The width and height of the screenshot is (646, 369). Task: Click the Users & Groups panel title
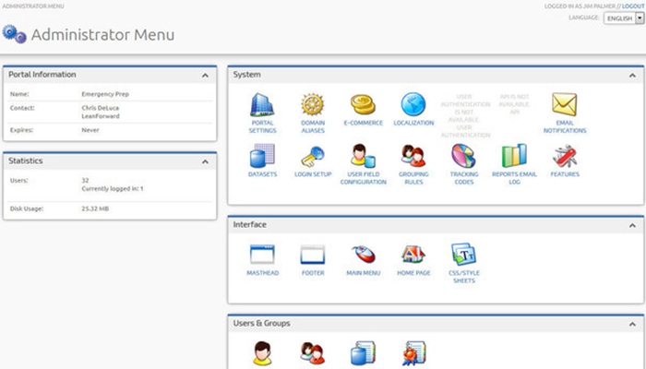(261, 324)
